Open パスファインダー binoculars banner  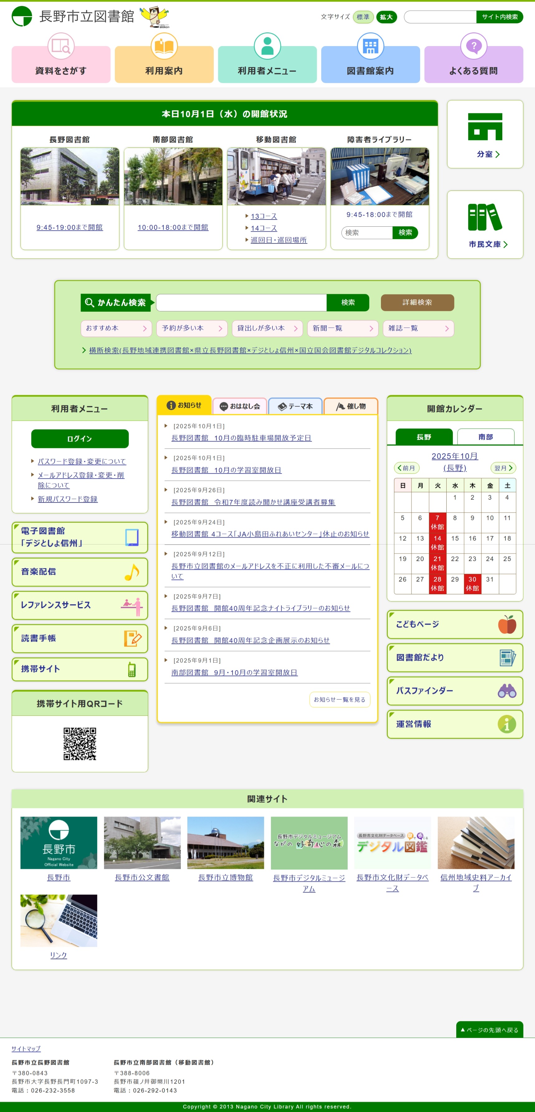tap(455, 691)
